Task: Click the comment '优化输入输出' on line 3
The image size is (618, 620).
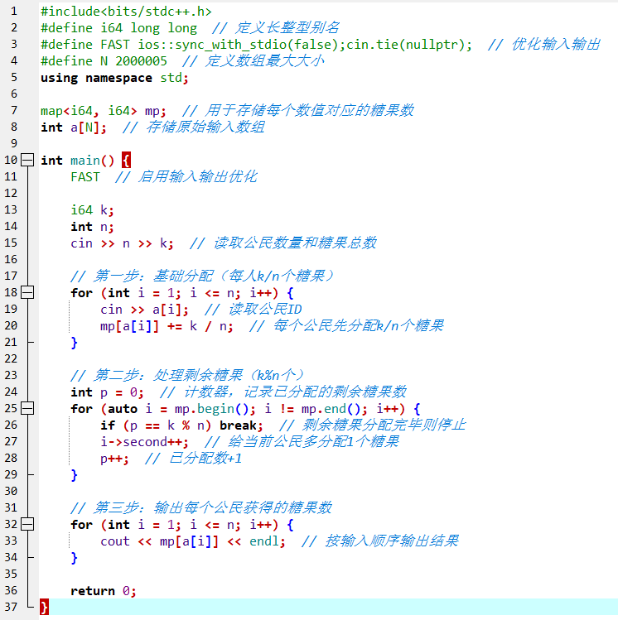Action: [556, 45]
